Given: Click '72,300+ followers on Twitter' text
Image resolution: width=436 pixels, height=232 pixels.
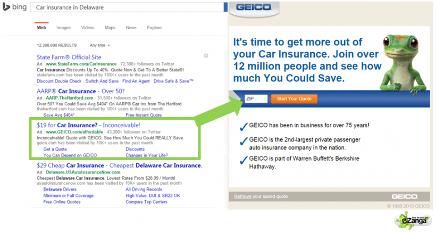Looking at the screenshot, I should click(x=147, y=64).
